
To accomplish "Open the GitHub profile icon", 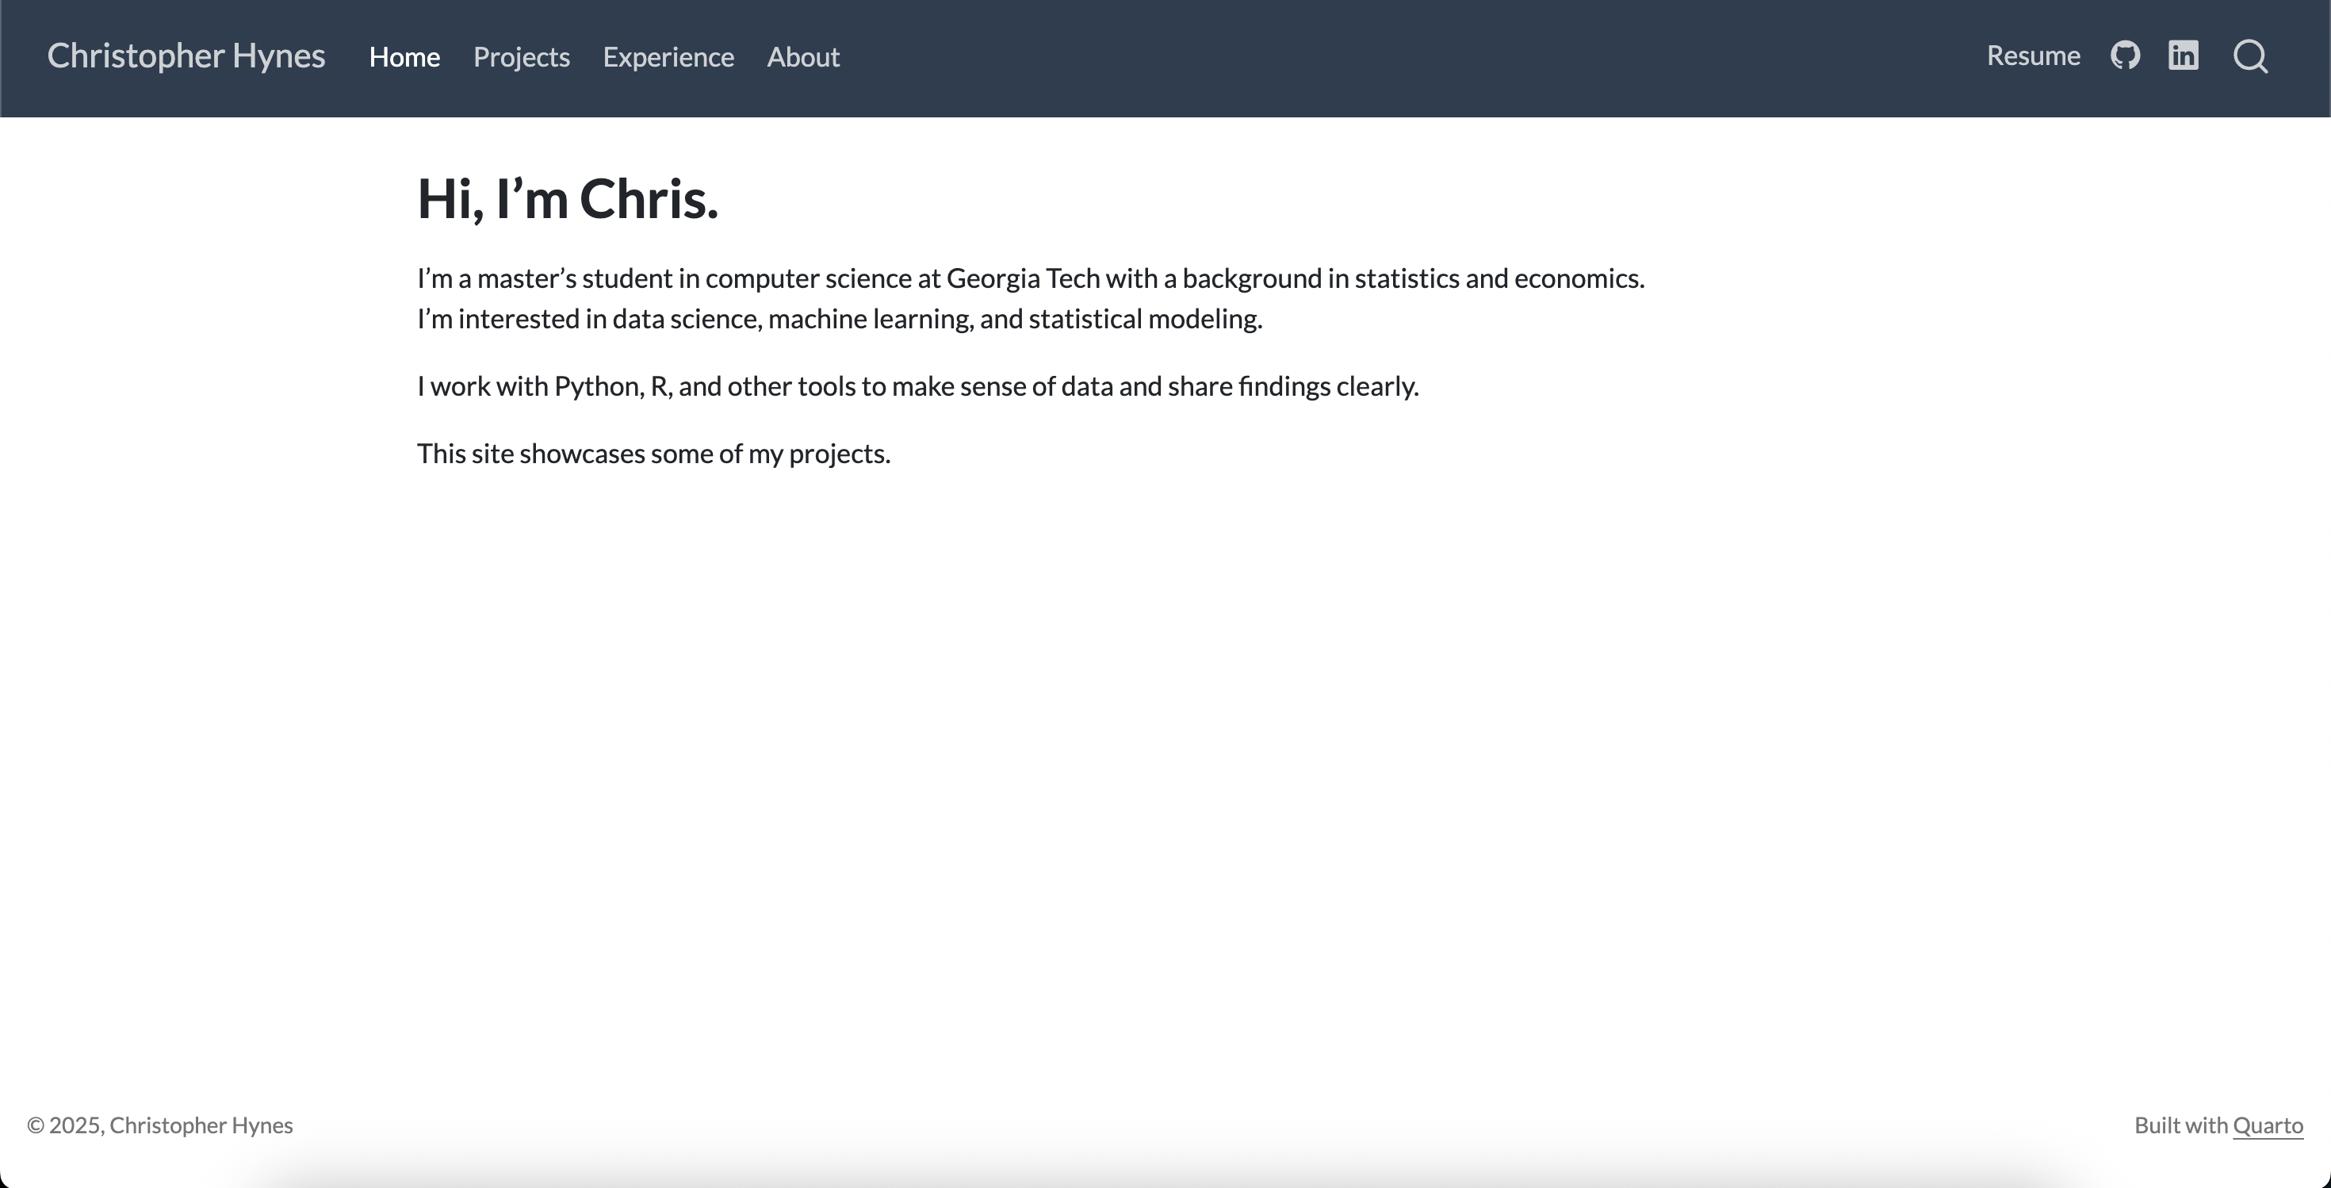I will point(2125,56).
